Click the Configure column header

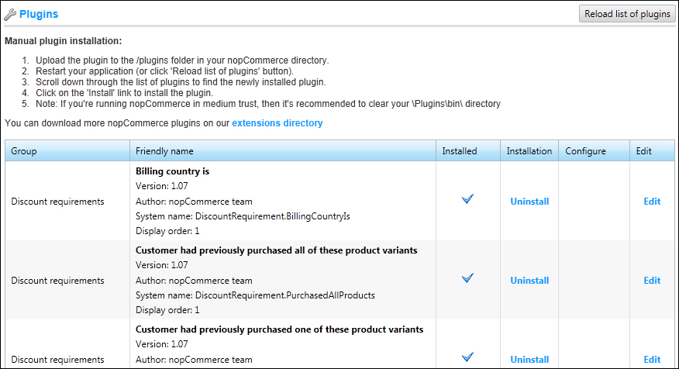585,151
